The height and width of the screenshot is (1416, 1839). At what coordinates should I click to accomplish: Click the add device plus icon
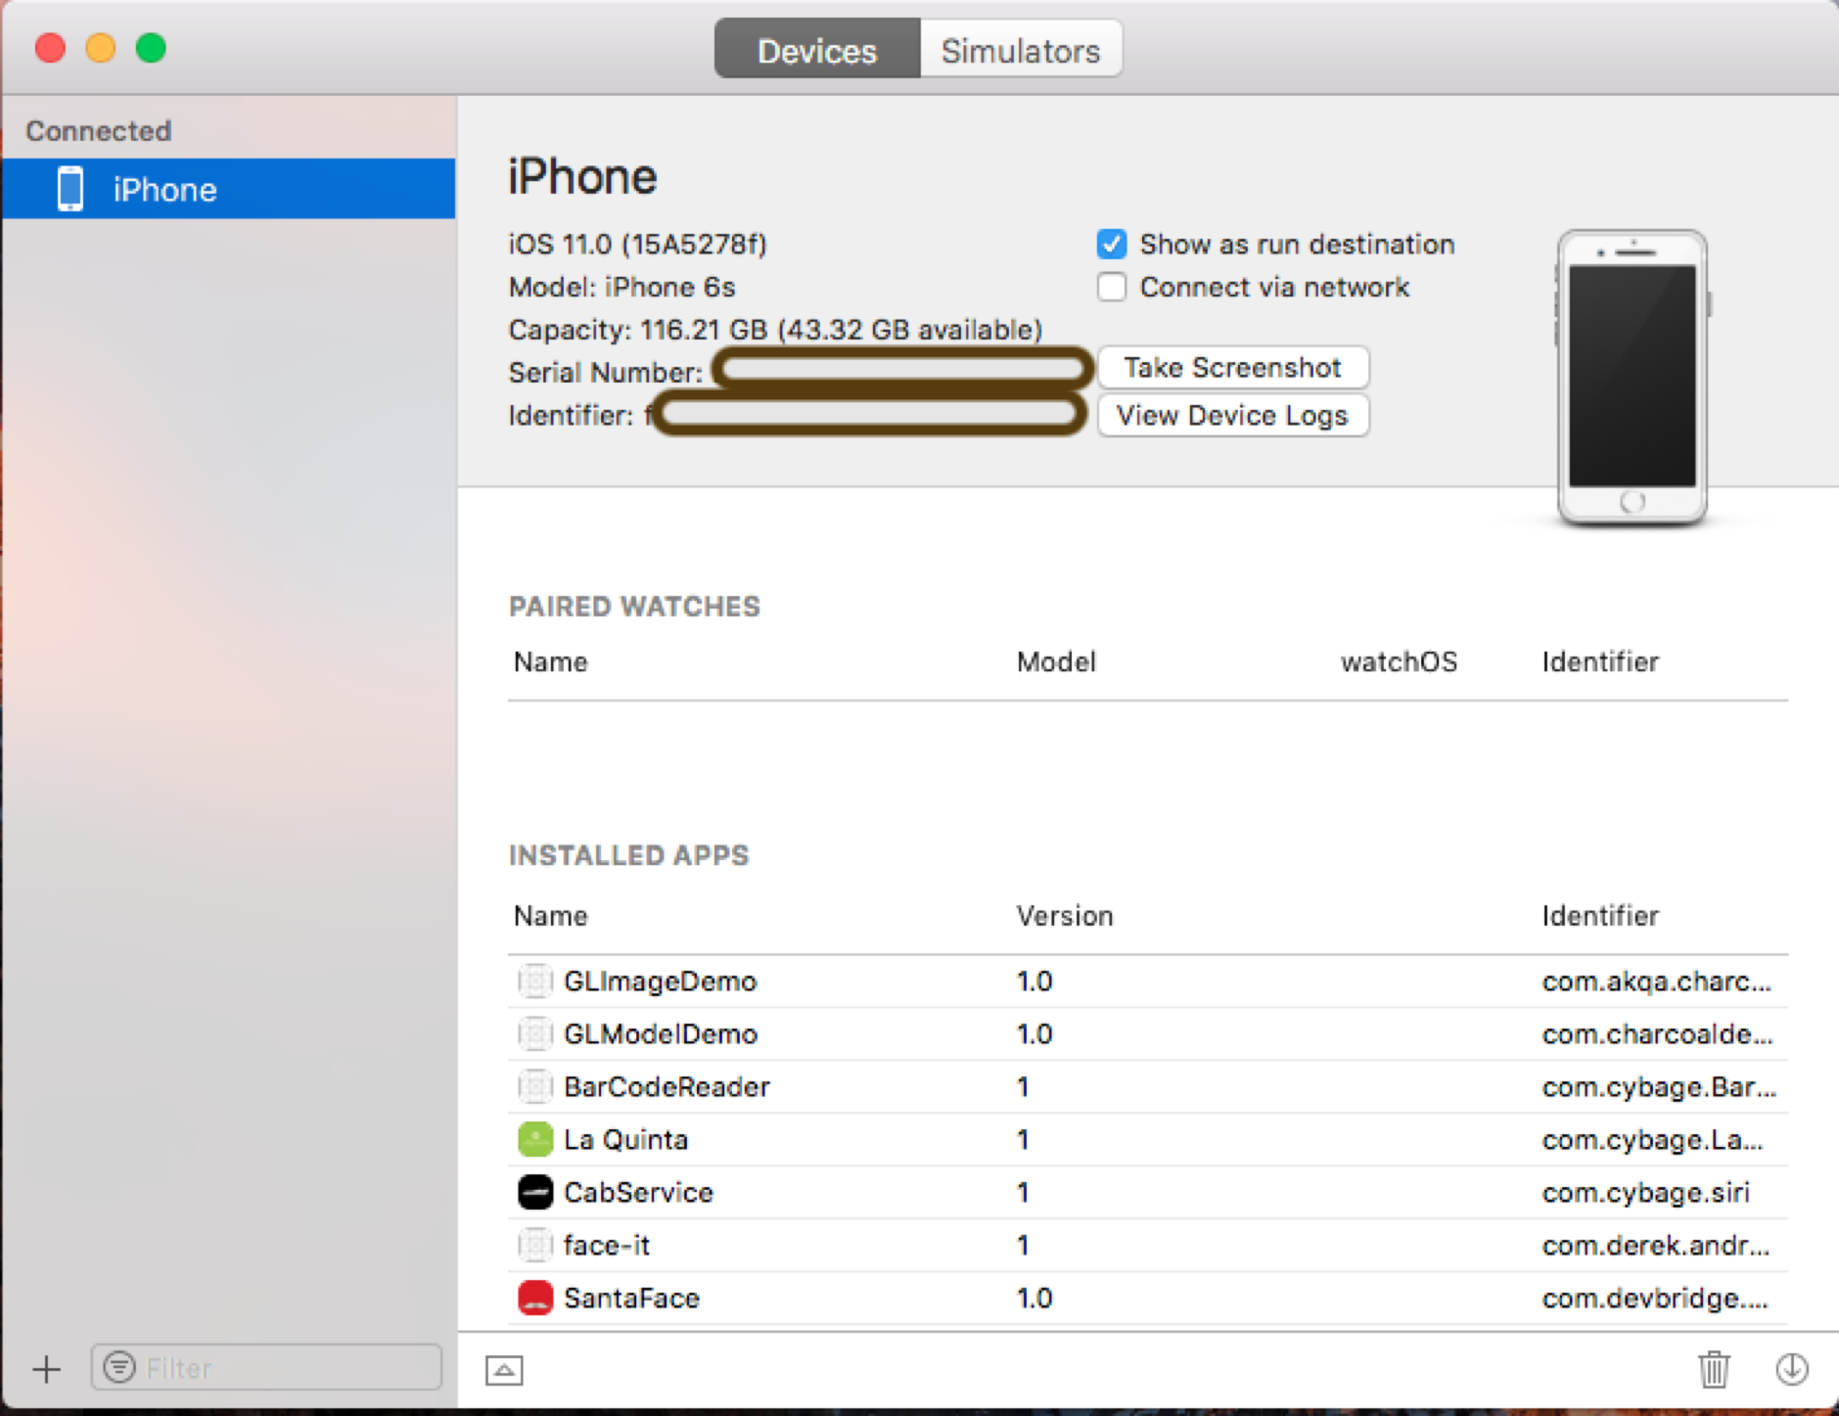45,1369
